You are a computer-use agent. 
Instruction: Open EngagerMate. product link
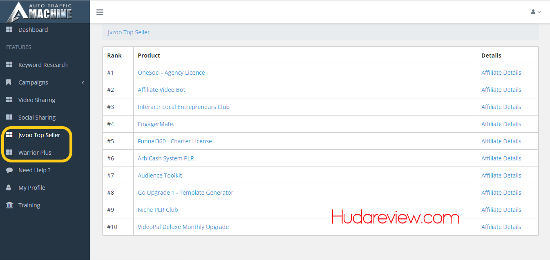[156, 124]
